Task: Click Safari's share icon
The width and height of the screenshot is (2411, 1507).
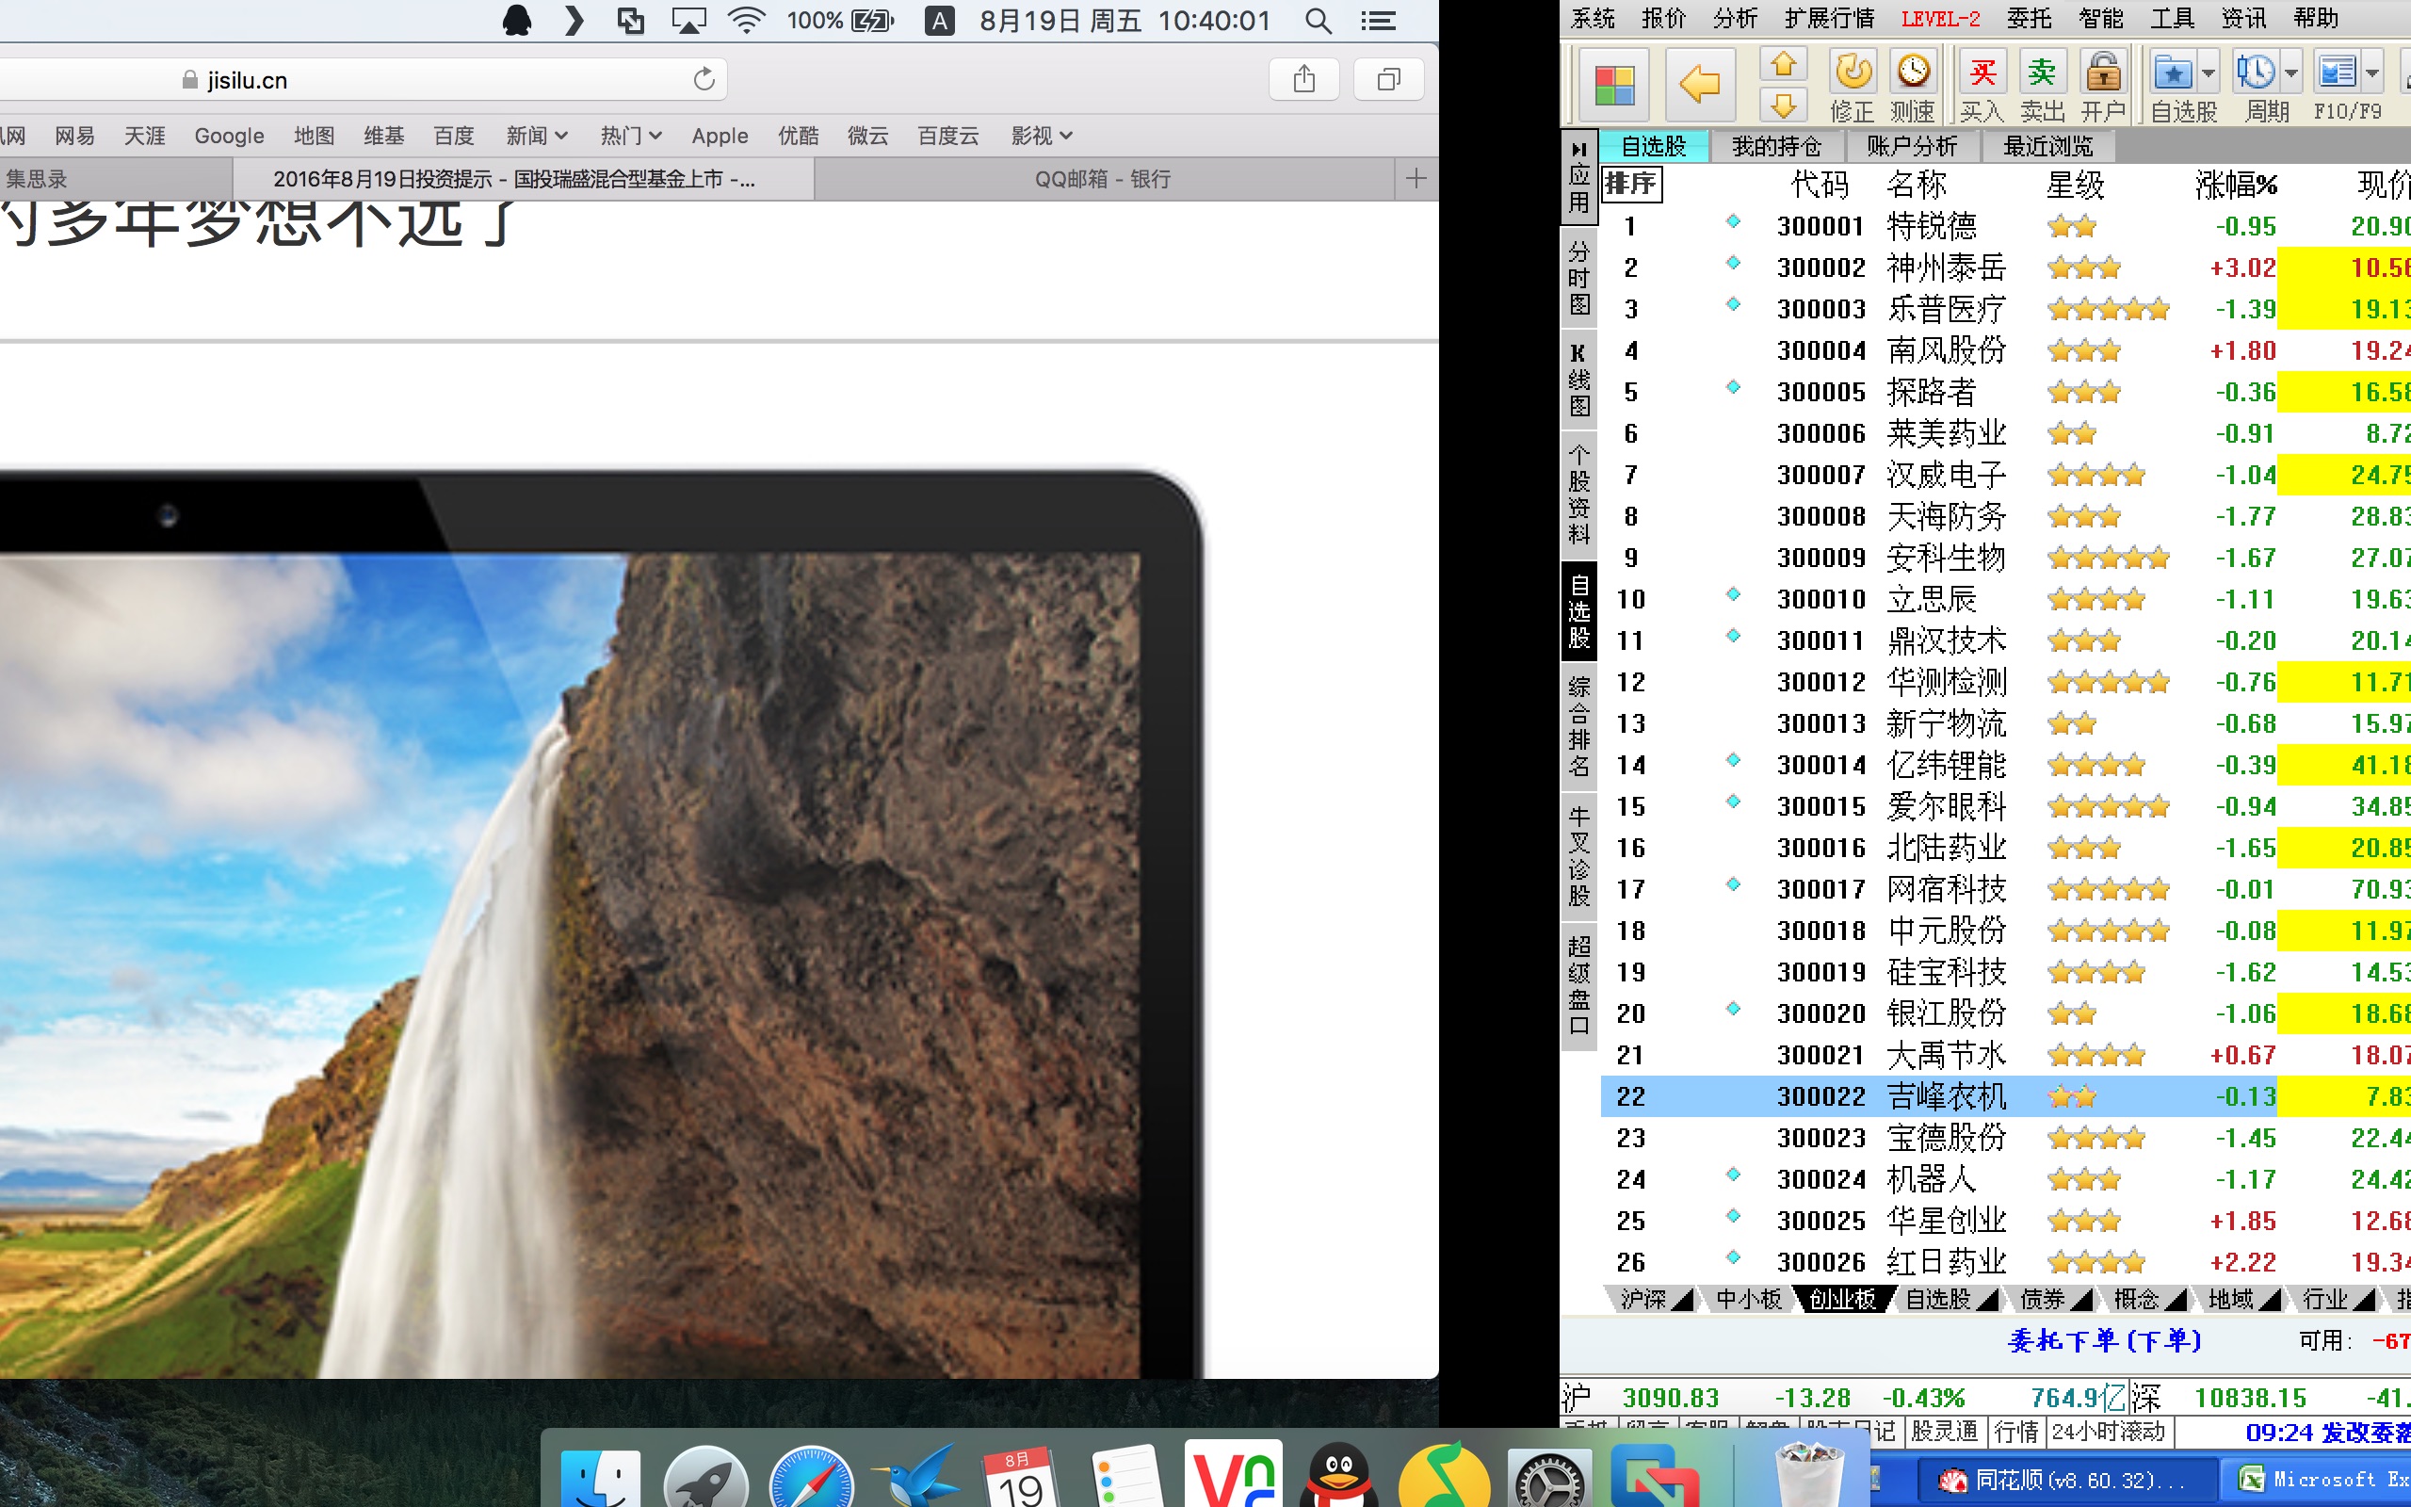Action: (x=1303, y=79)
